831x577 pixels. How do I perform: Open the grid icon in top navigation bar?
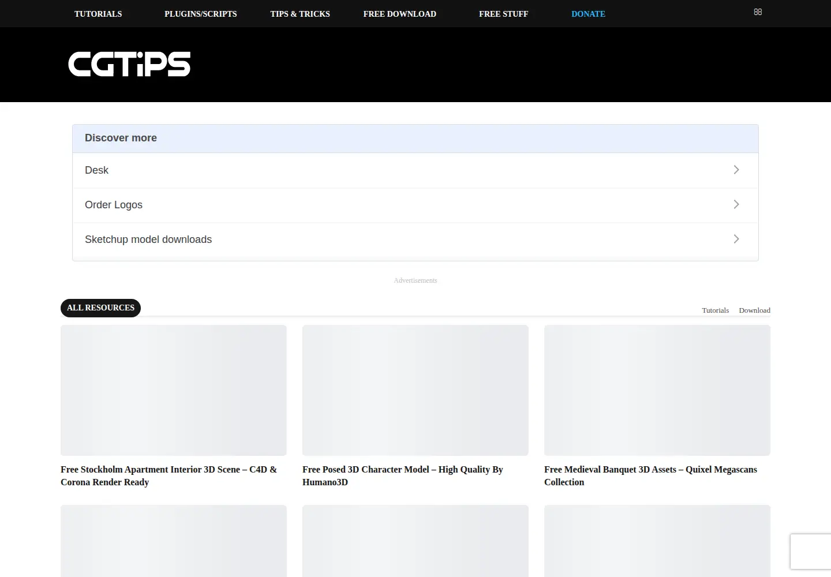coord(758,12)
